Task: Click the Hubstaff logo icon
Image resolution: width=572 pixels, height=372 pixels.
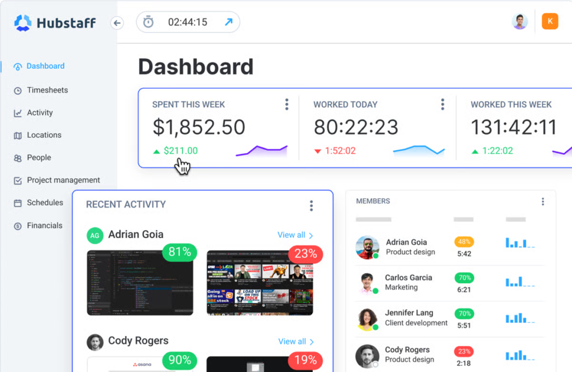Action: click(x=23, y=23)
